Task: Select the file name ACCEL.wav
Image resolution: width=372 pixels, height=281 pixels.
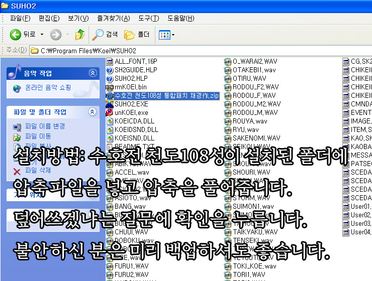Action: point(132,172)
